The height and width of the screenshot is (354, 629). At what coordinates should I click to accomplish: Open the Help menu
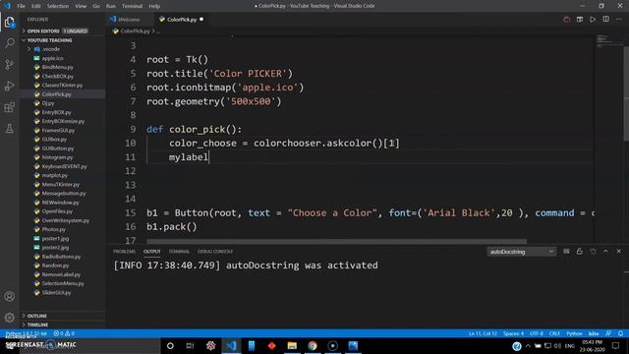coord(154,6)
